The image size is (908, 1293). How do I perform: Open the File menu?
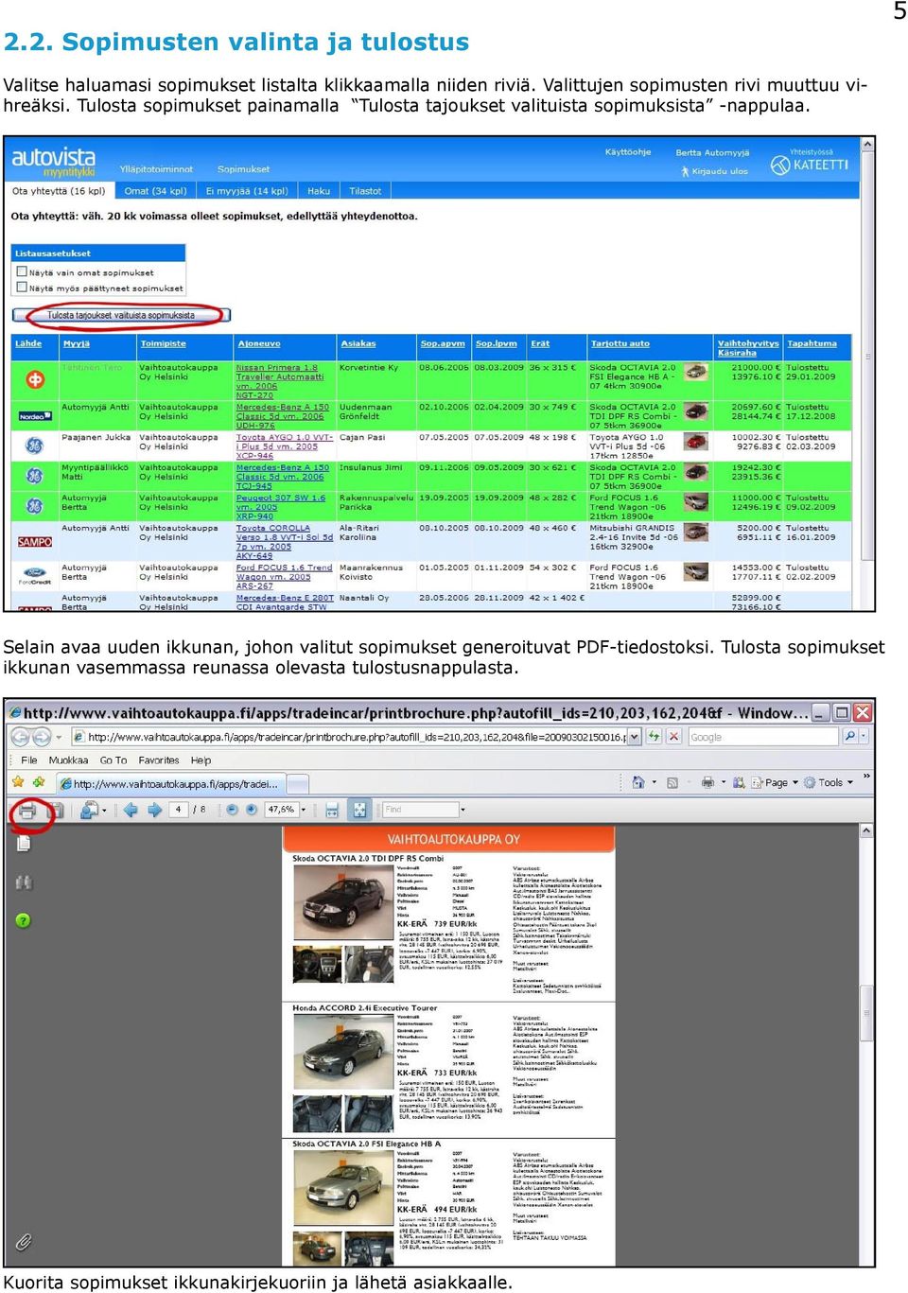[29, 760]
